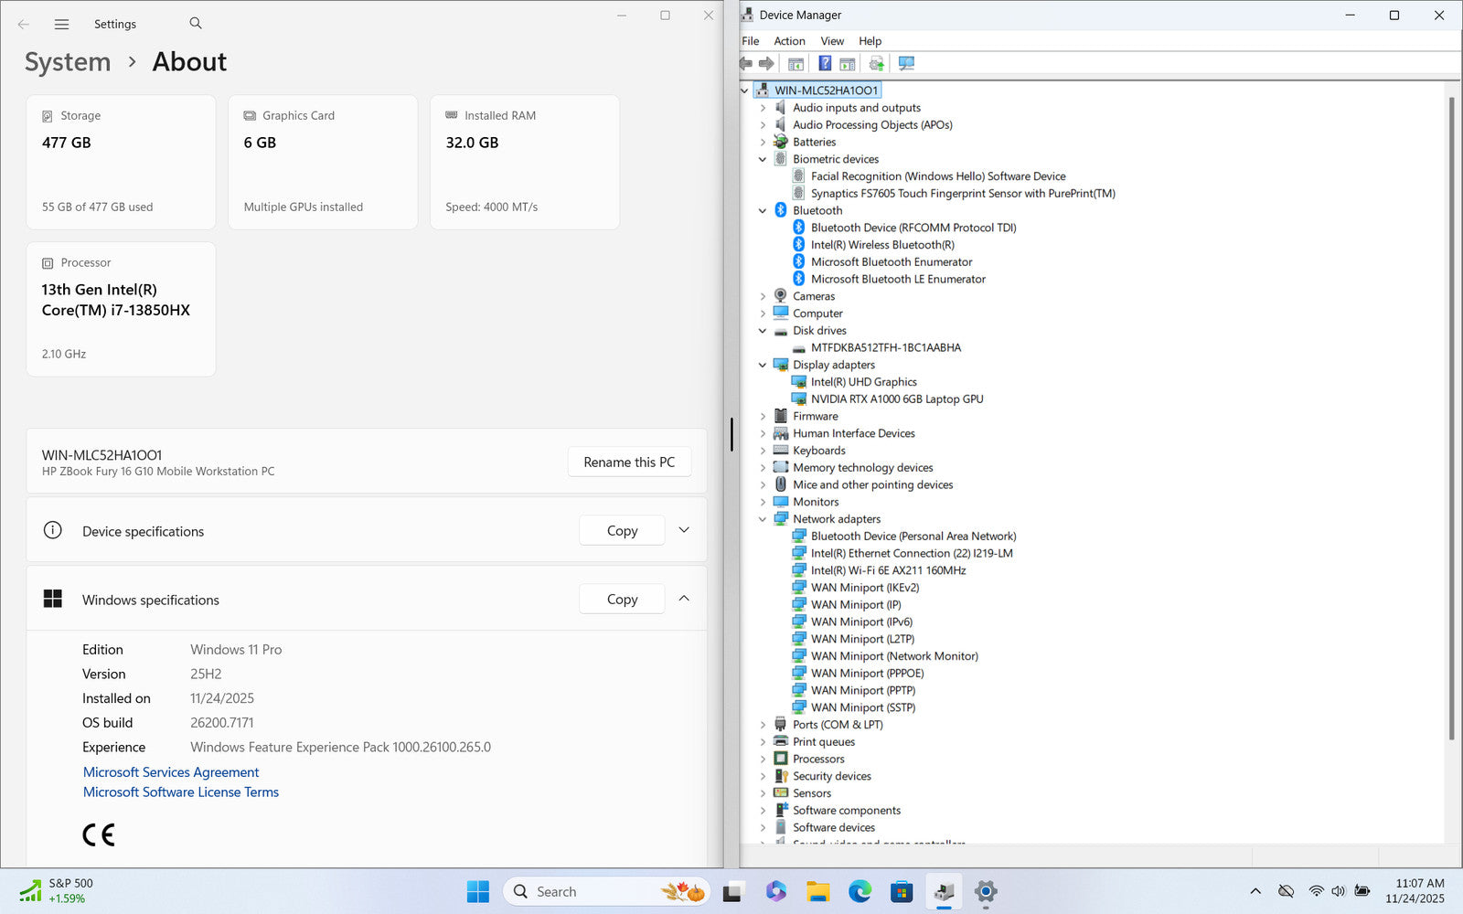Select Intel(R) Wireless Bluetooth(R) device
The image size is (1463, 914).
click(x=881, y=245)
